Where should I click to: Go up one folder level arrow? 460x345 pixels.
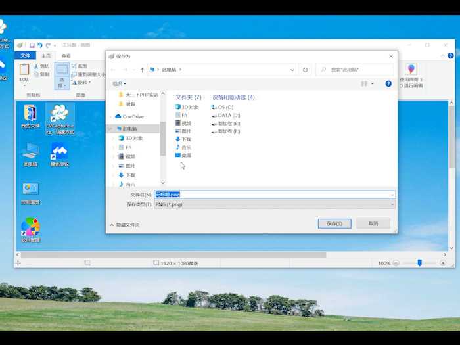142,70
